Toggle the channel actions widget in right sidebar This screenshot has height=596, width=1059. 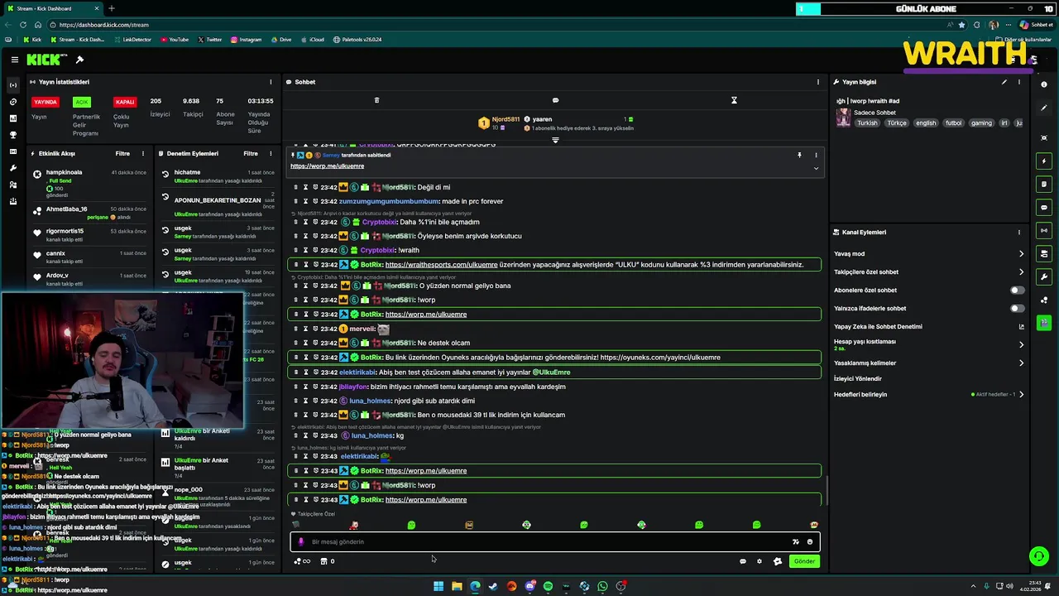click(x=1044, y=253)
